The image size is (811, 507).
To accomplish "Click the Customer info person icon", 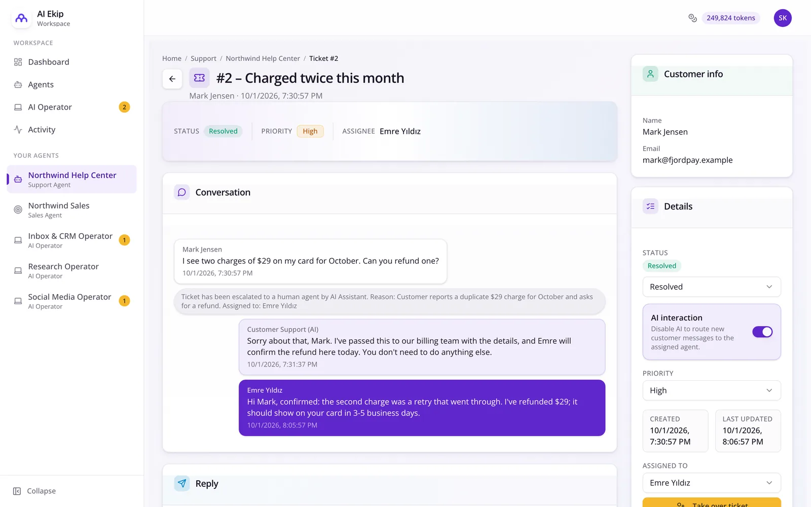I will click(x=650, y=74).
